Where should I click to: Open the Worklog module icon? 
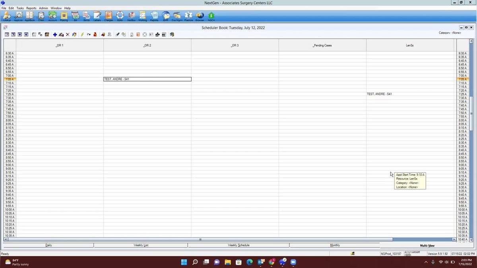pos(143,16)
